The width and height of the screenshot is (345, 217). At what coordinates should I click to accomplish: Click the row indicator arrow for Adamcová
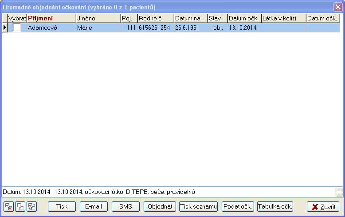(5, 28)
